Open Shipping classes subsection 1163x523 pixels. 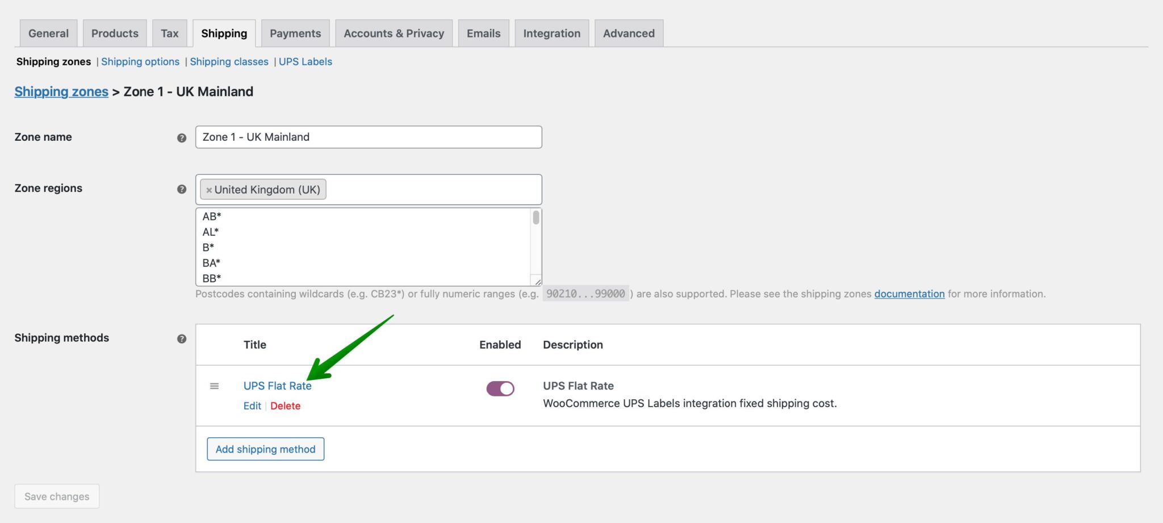coord(229,62)
